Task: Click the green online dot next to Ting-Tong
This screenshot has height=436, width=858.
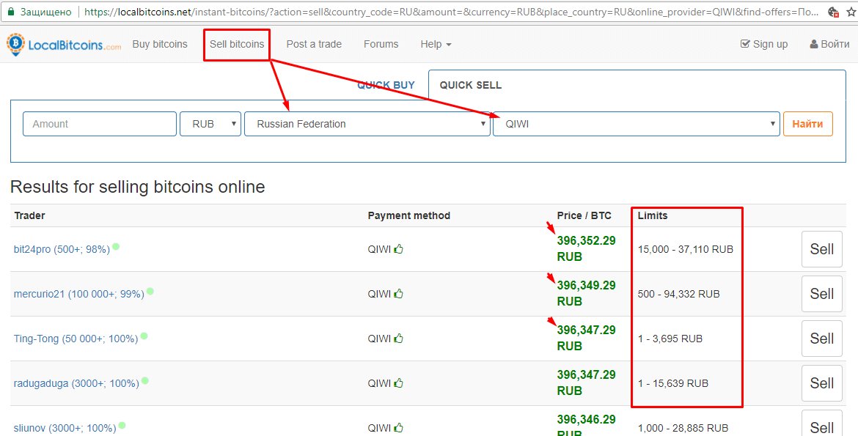Action: pos(144,336)
